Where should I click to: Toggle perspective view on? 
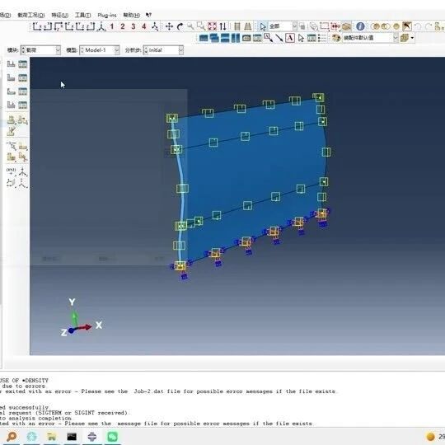[x=248, y=26]
